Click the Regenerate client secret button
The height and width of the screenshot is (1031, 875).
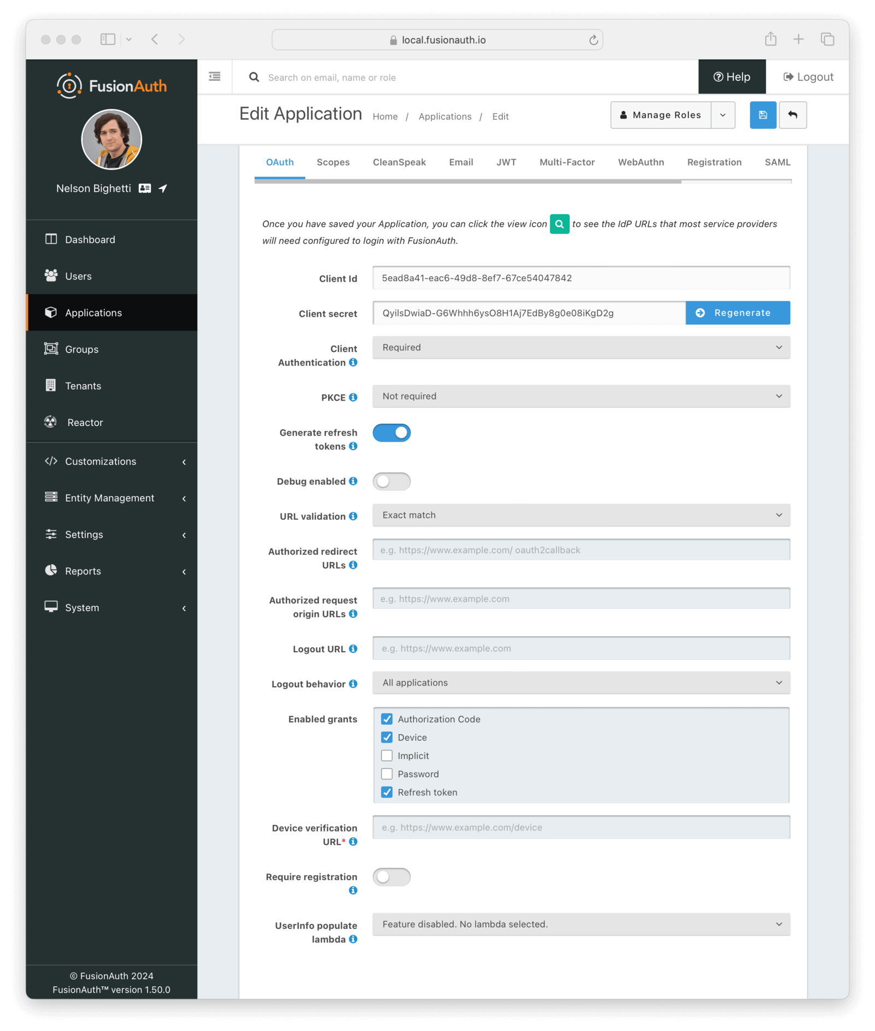click(x=737, y=313)
